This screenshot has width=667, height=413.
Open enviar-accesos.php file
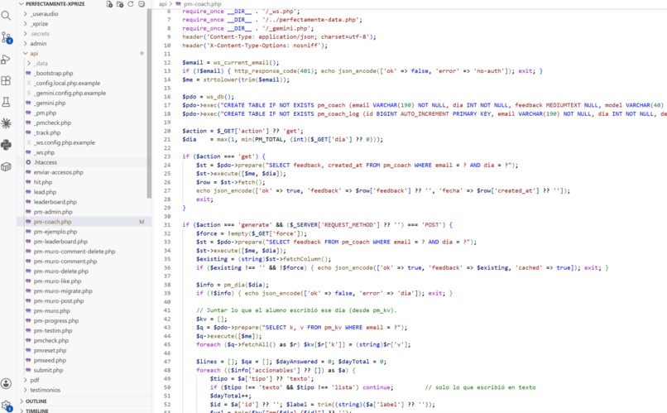pos(58,172)
